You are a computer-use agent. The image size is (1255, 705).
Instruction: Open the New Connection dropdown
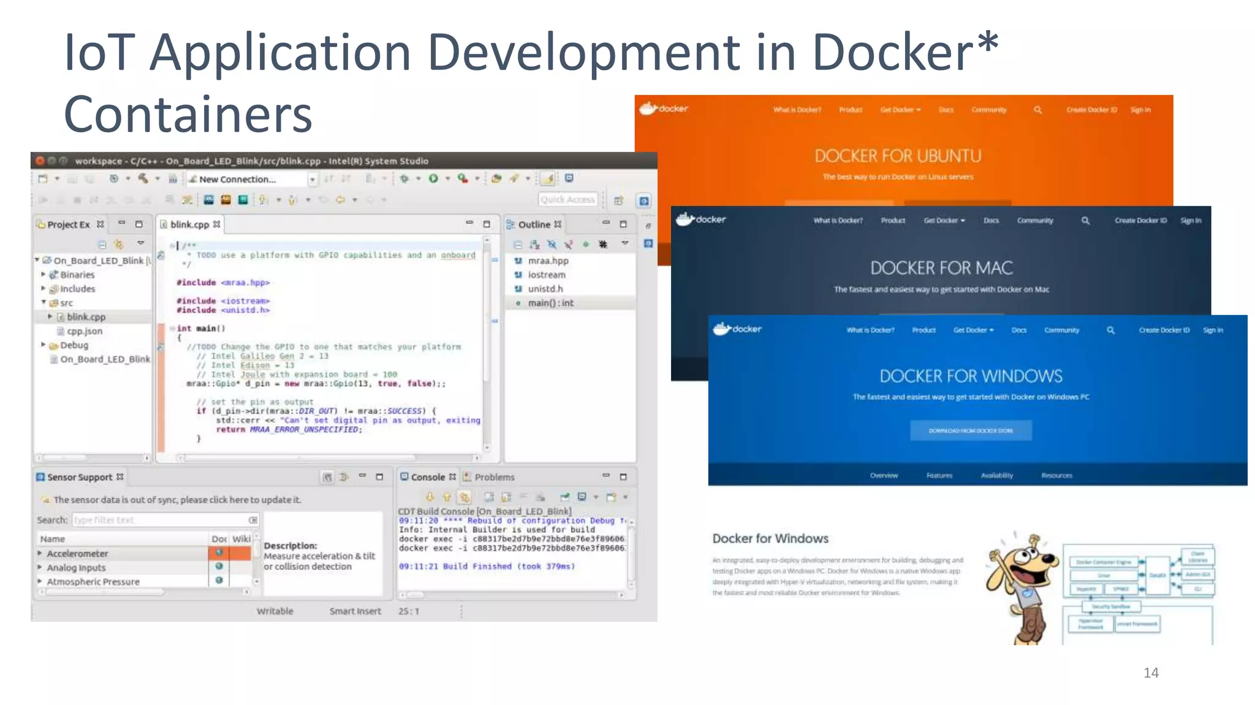313,179
